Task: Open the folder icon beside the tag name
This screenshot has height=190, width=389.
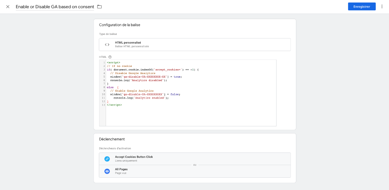Action: (100, 7)
